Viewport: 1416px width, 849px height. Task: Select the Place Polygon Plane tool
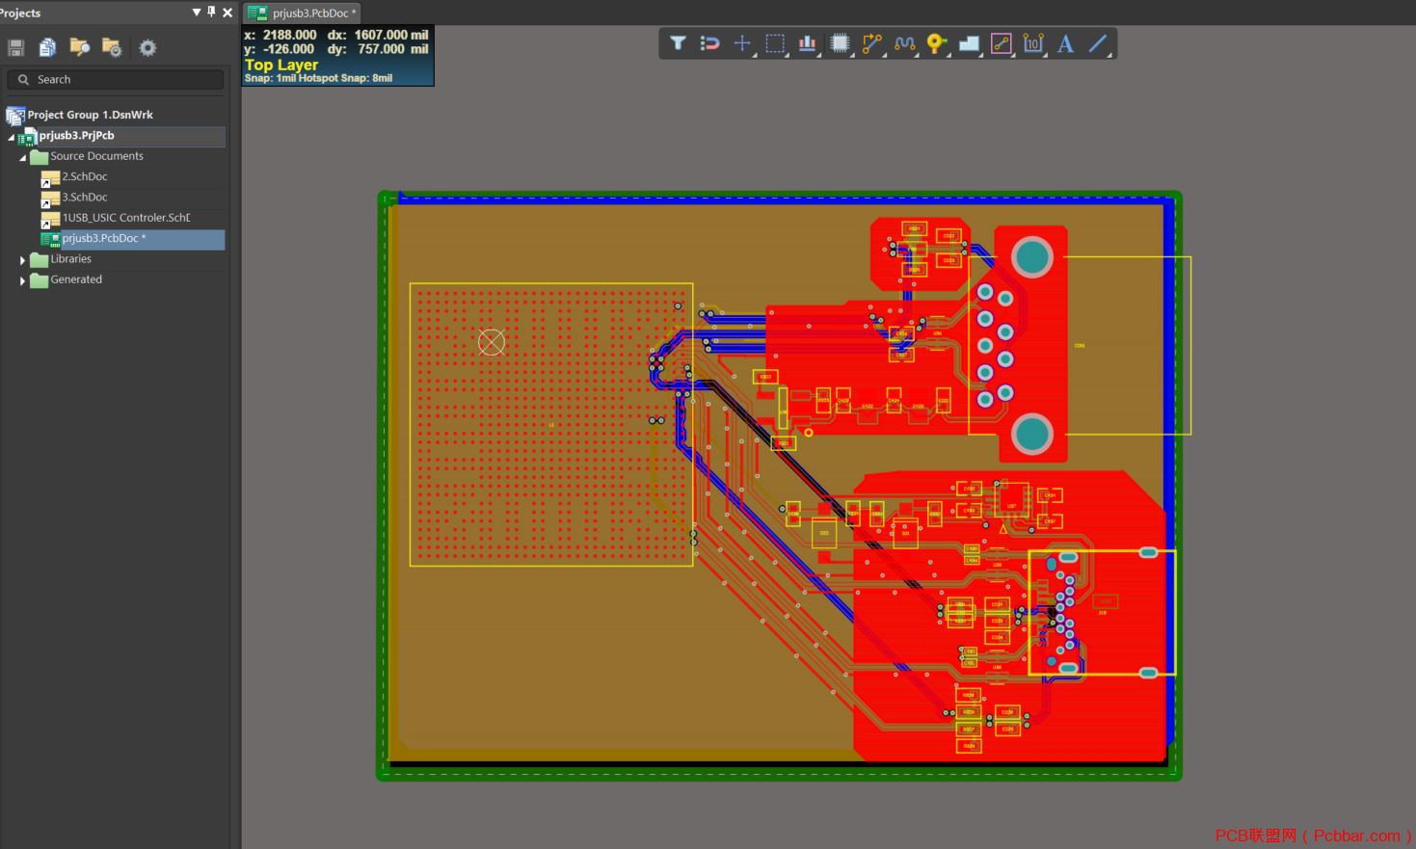(x=969, y=43)
